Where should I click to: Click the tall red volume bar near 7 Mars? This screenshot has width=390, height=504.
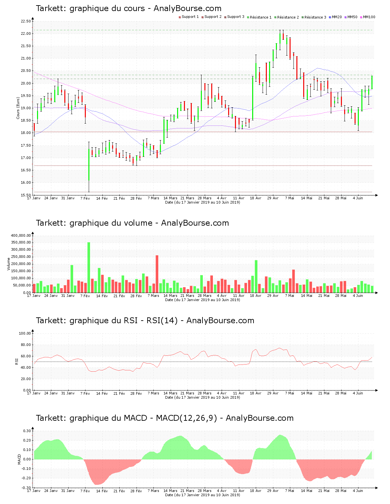click(157, 274)
